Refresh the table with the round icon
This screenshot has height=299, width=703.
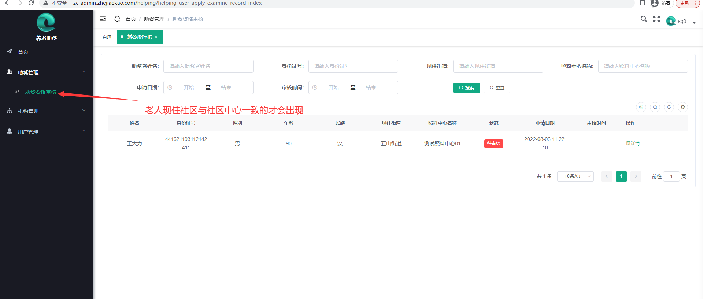(669, 107)
